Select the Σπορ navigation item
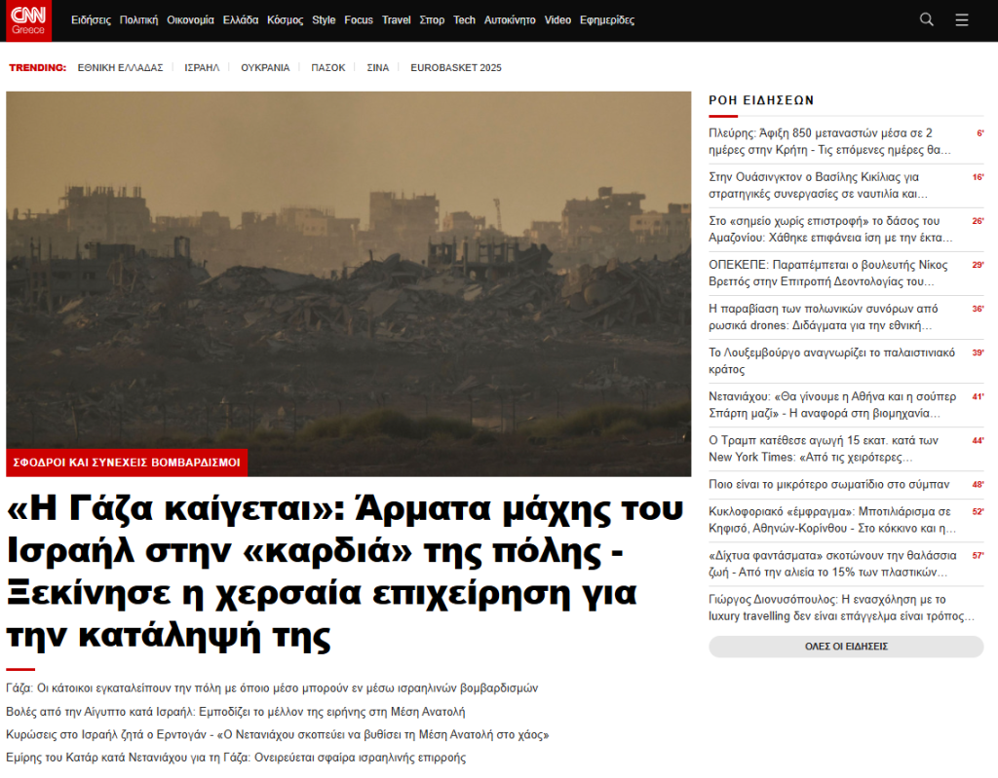Viewport: 998px width, 778px height. (x=432, y=20)
